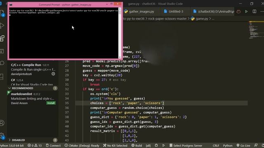This screenshot has height=148, width=264.
Task: Click the code minimap
Action: point(256,30)
